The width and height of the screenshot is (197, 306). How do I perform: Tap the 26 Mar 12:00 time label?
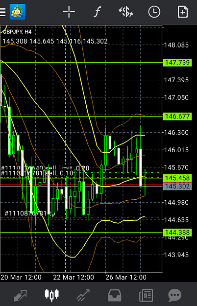pyautogui.click(x=126, y=277)
